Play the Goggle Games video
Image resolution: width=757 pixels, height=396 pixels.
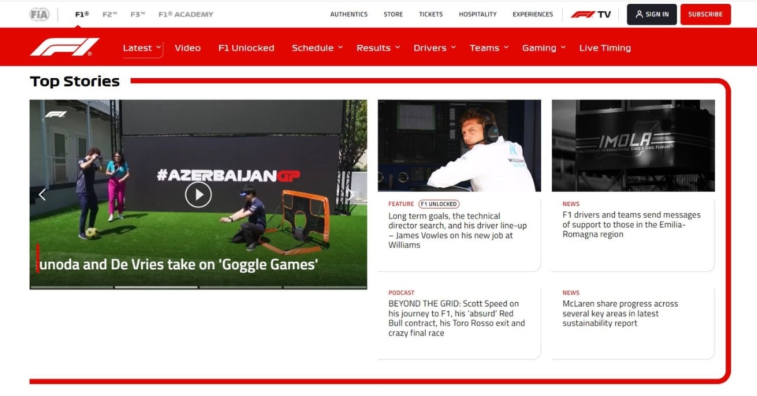(x=198, y=195)
